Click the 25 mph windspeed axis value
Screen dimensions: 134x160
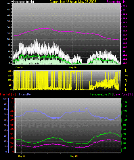[8, 33]
